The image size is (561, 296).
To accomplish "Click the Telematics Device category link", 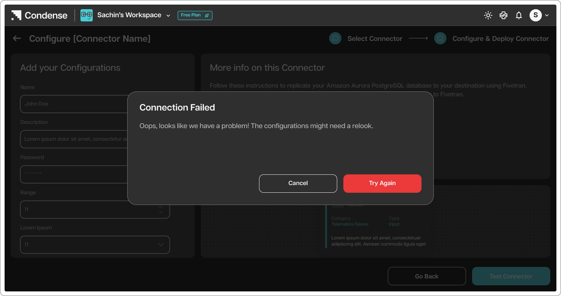I will (x=350, y=224).
